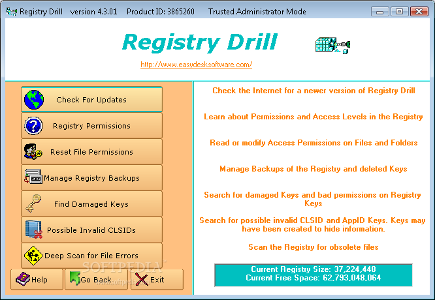Screen dimensions: 435x300
Task: Click 'Search for possible invalid CLSID' description
Action: tap(312, 224)
